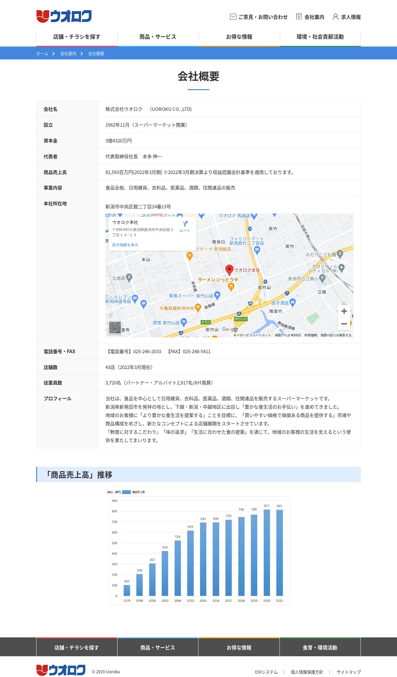
Task: Go to ホーム via the breadcrumb
Action: [x=42, y=54]
